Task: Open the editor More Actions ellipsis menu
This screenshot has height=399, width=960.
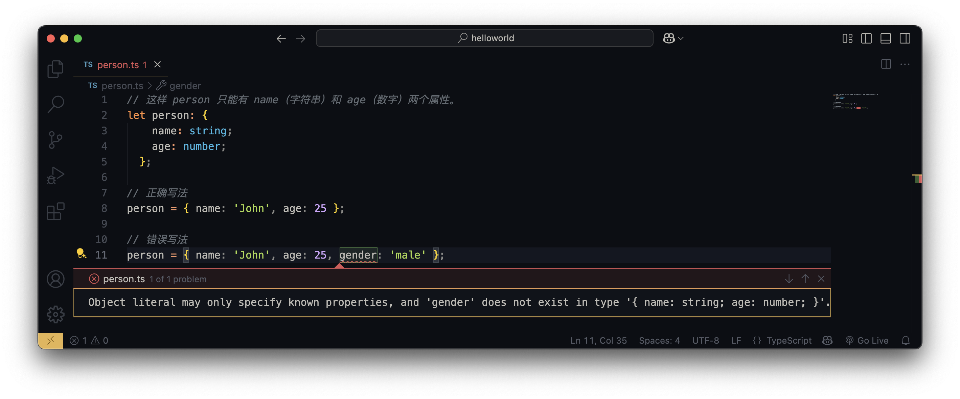Action: (905, 64)
